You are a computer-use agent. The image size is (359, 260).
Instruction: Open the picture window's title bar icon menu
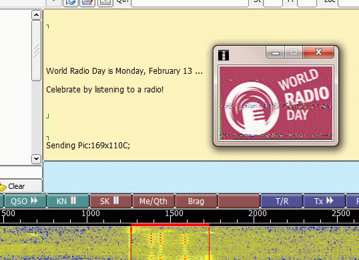[224, 55]
